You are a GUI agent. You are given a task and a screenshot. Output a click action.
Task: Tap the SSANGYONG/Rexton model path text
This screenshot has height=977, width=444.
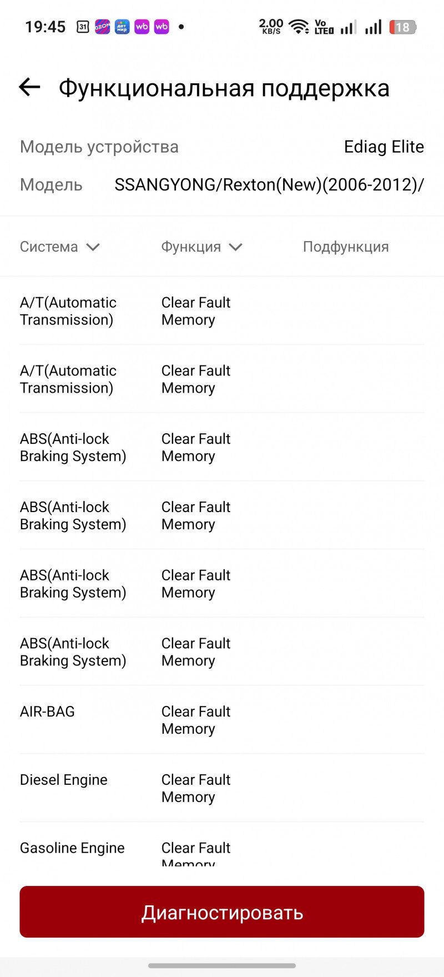pos(269,184)
